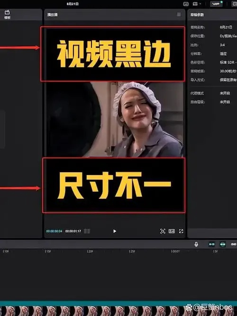
Task: Jump to the 25f timeline ruler mark
Action: pyautogui.click(x=132, y=251)
